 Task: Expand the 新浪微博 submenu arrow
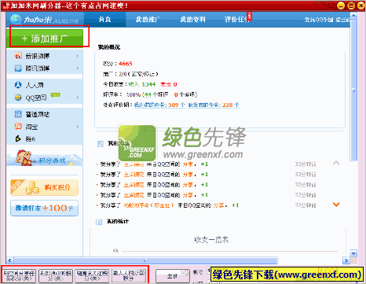click(78, 56)
